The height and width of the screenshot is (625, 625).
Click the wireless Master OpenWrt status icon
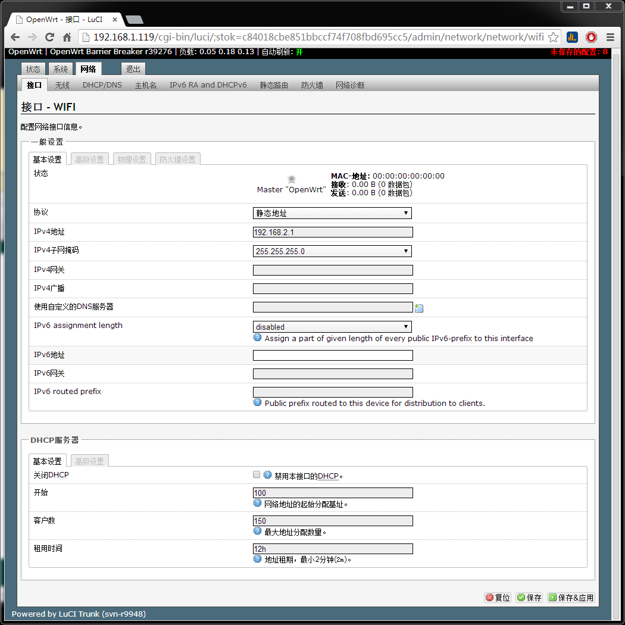pyautogui.click(x=292, y=179)
